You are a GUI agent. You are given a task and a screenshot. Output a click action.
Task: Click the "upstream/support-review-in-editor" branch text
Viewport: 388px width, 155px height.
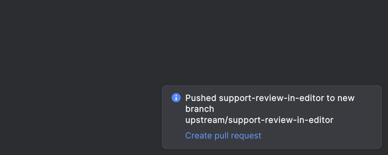coord(259,120)
